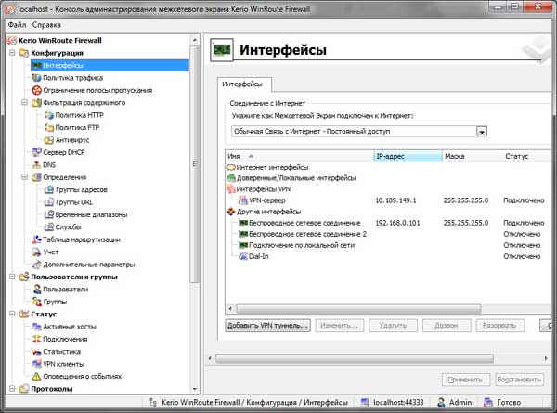Click the VPN-сервер interface icon
This screenshot has width=557, height=413.
click(x=243, y=200)
